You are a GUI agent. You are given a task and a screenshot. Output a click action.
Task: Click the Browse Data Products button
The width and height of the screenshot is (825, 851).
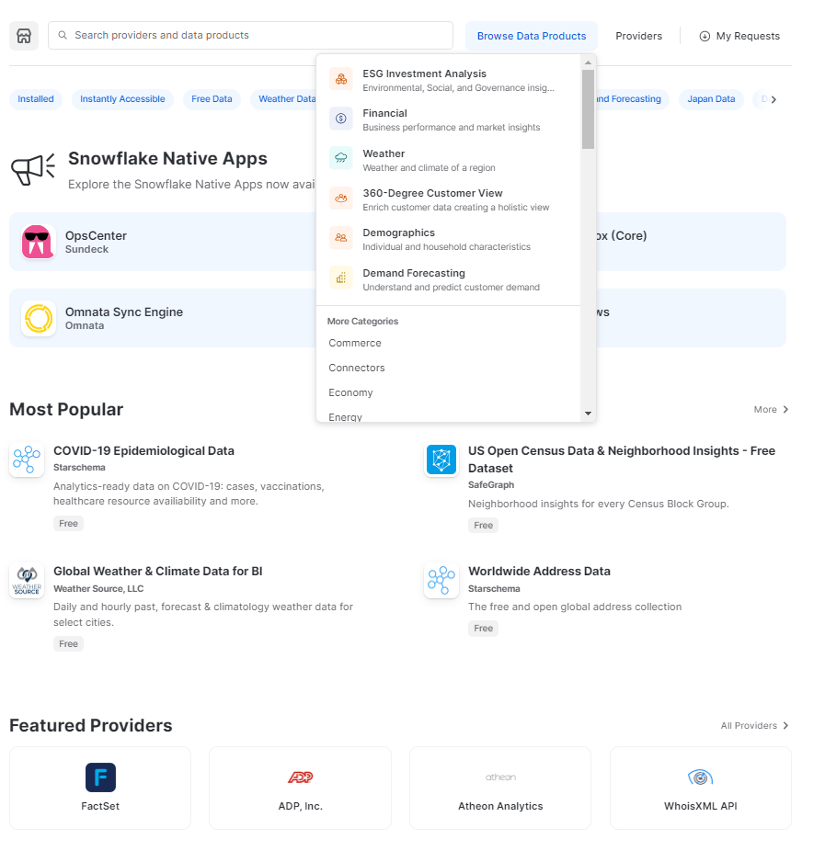click(531, 36)
